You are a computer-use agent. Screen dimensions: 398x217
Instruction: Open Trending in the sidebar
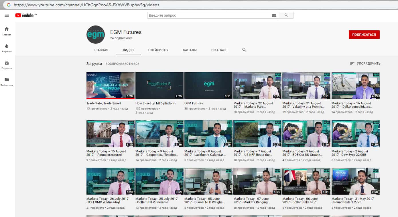tap(7, 48)
